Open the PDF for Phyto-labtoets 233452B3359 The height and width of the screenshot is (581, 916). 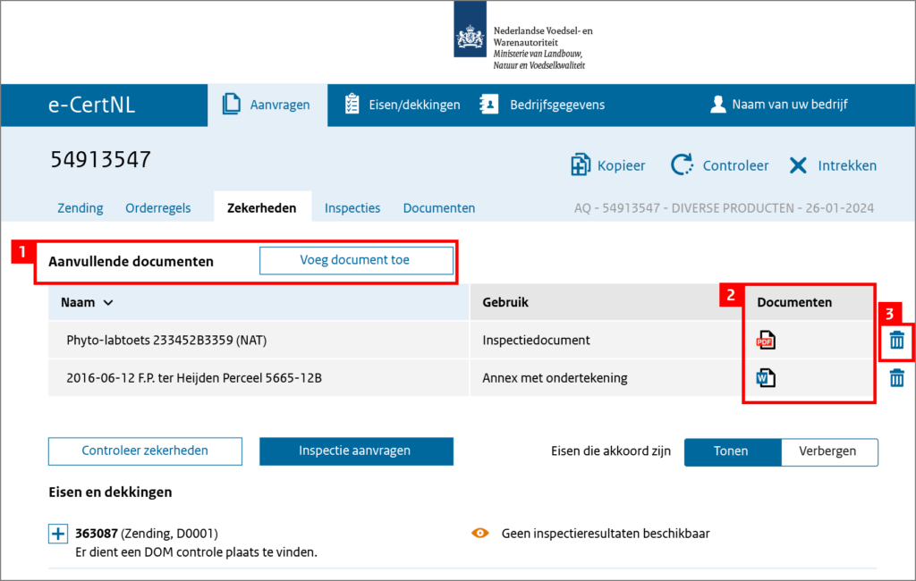(x=765, y=340)
